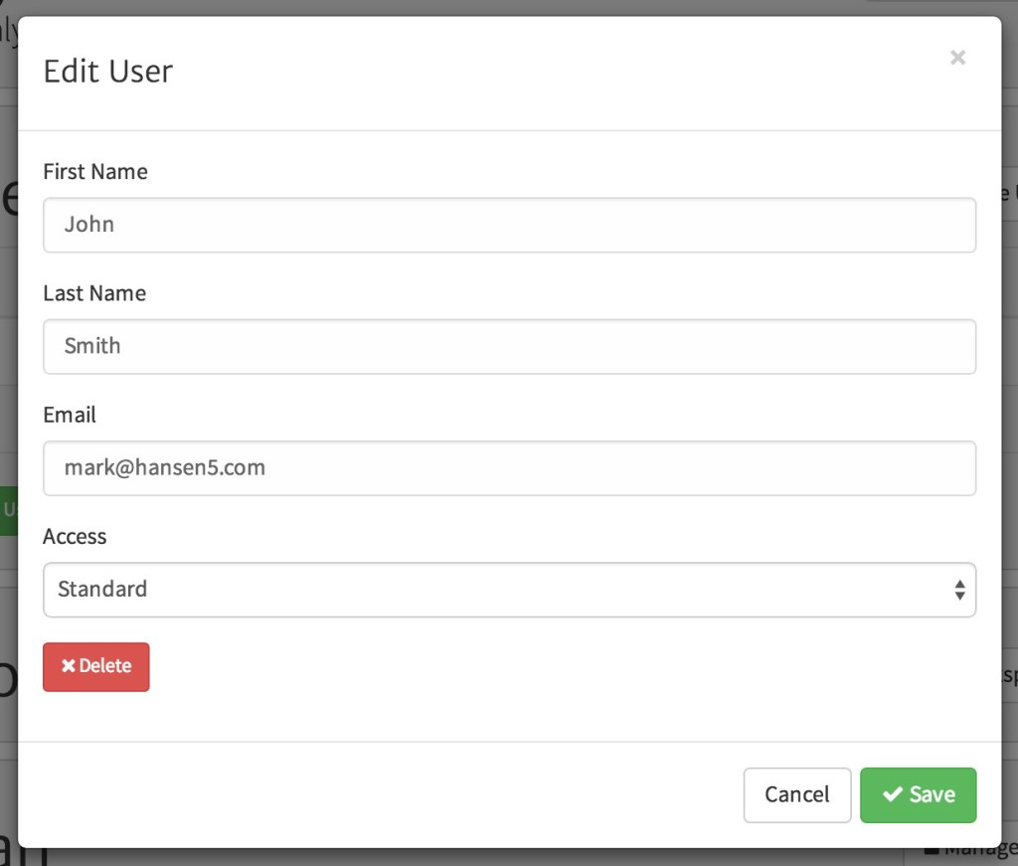Click the Last Name label
Viewport: 1018px width, 866px height.
coord(94,292)
